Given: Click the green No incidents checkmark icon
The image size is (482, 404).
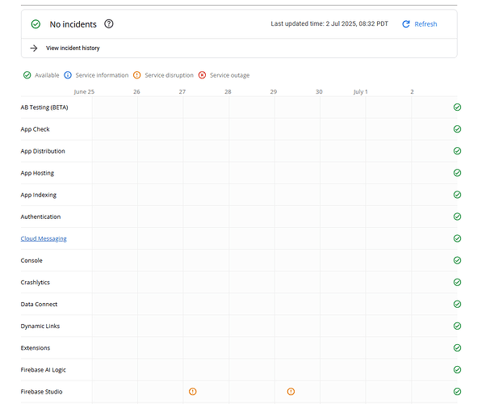Looking at the screenshot, I should coord(36,24).
